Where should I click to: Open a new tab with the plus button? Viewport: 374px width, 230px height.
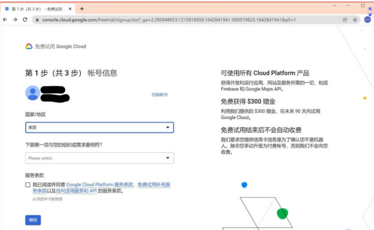82,9
